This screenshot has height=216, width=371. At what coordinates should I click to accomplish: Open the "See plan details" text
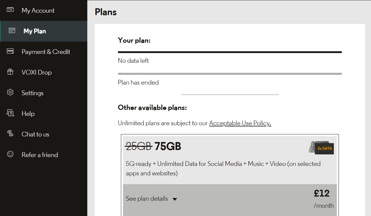(x=147, y=199)
